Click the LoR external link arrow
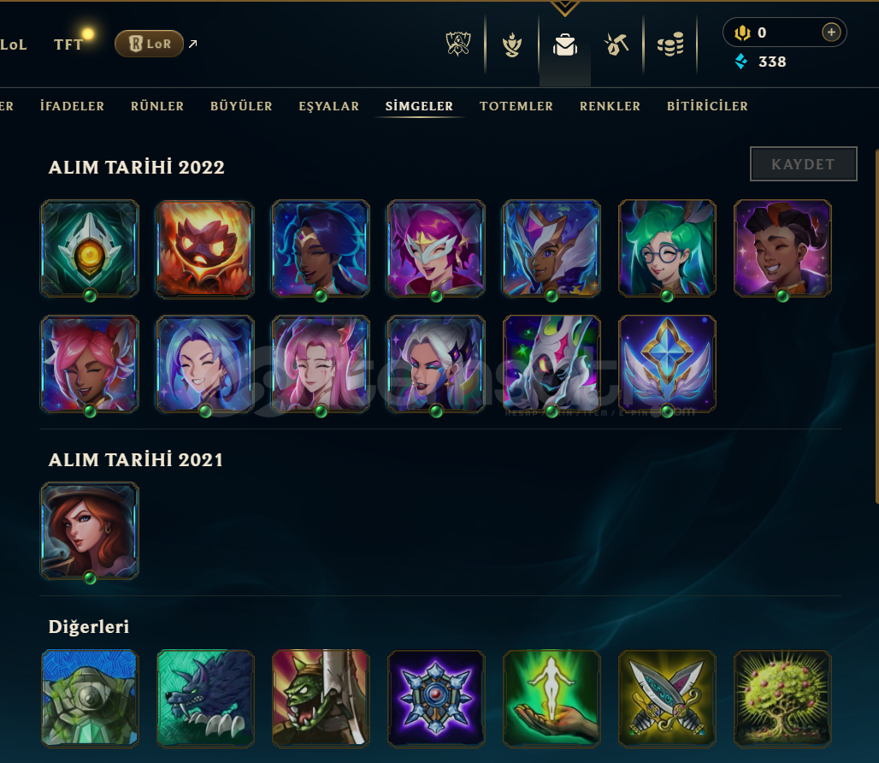This screenshot has width=879, height=763. (193, 44)
